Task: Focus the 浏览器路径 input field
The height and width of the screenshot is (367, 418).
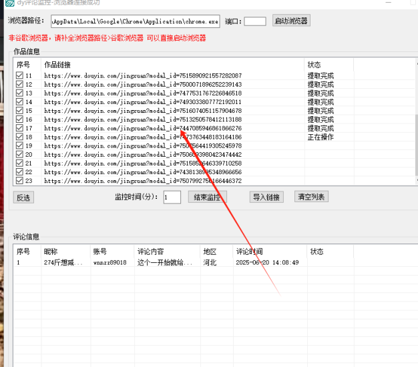Action: (x=136, y=21)
